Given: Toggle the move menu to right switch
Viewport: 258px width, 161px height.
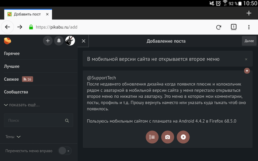Looking at the screenshot, I should [65, 151].
